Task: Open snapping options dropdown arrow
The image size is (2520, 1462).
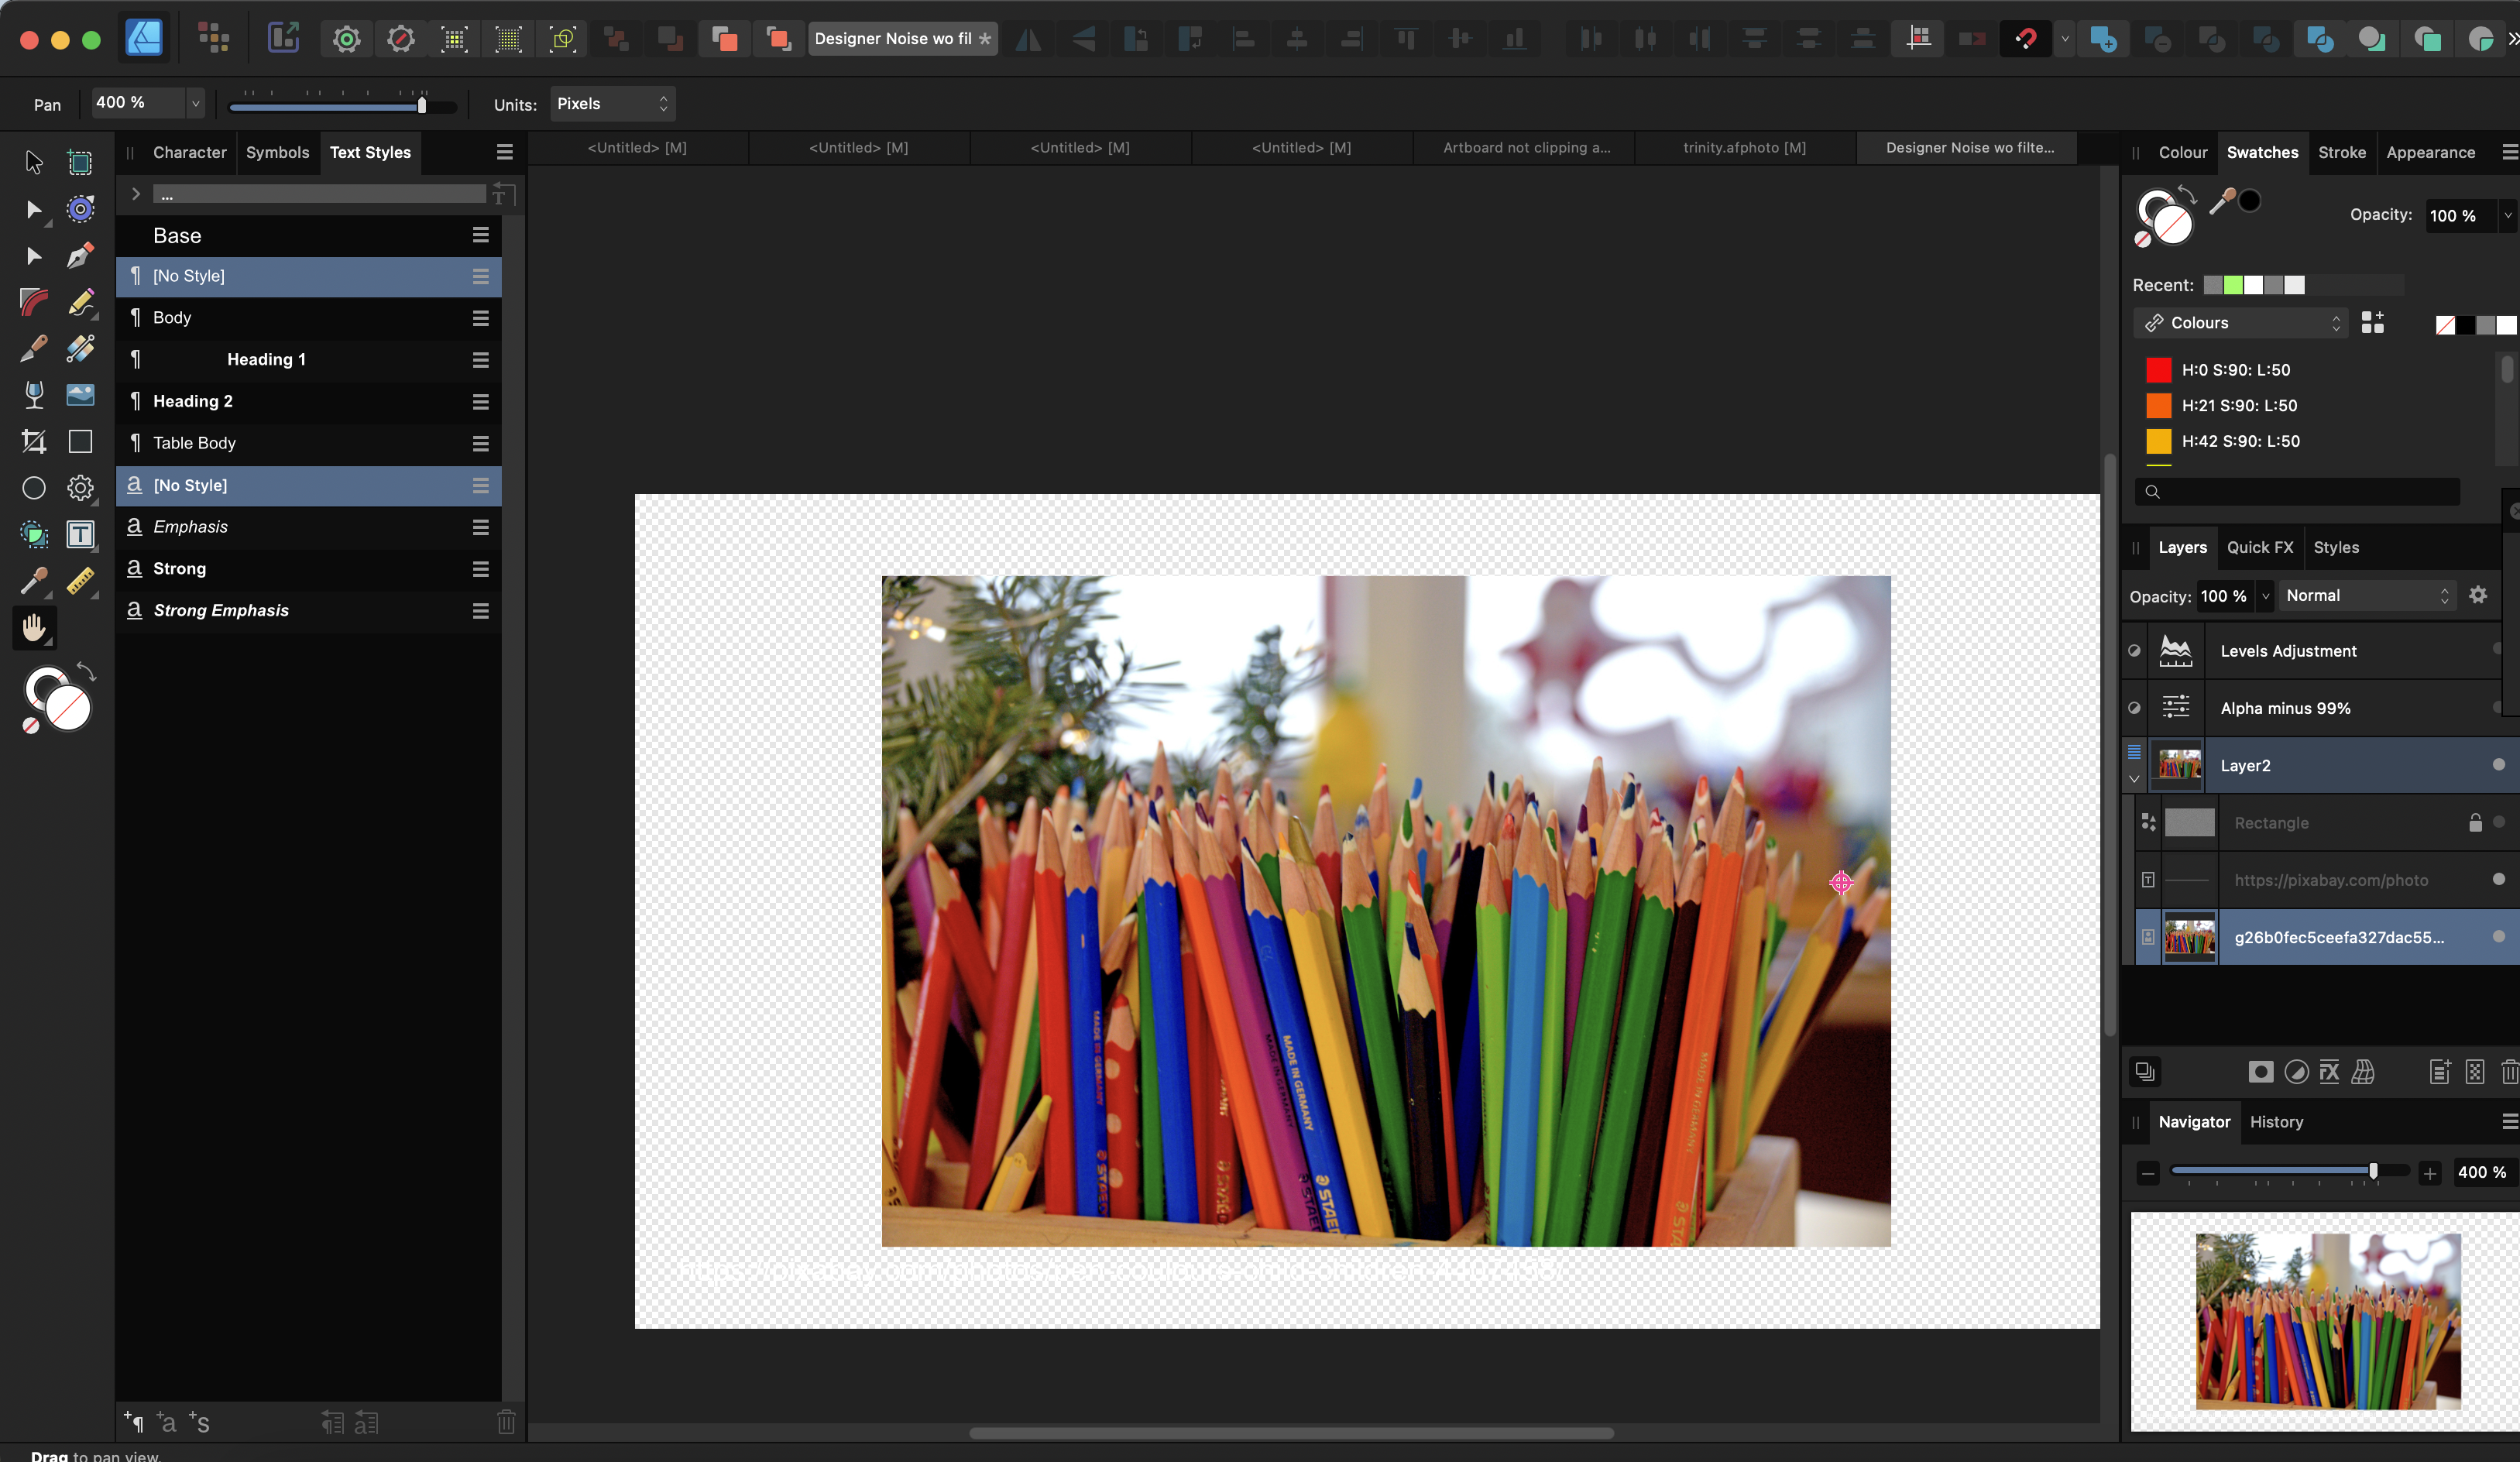Action: (2064, 39)
